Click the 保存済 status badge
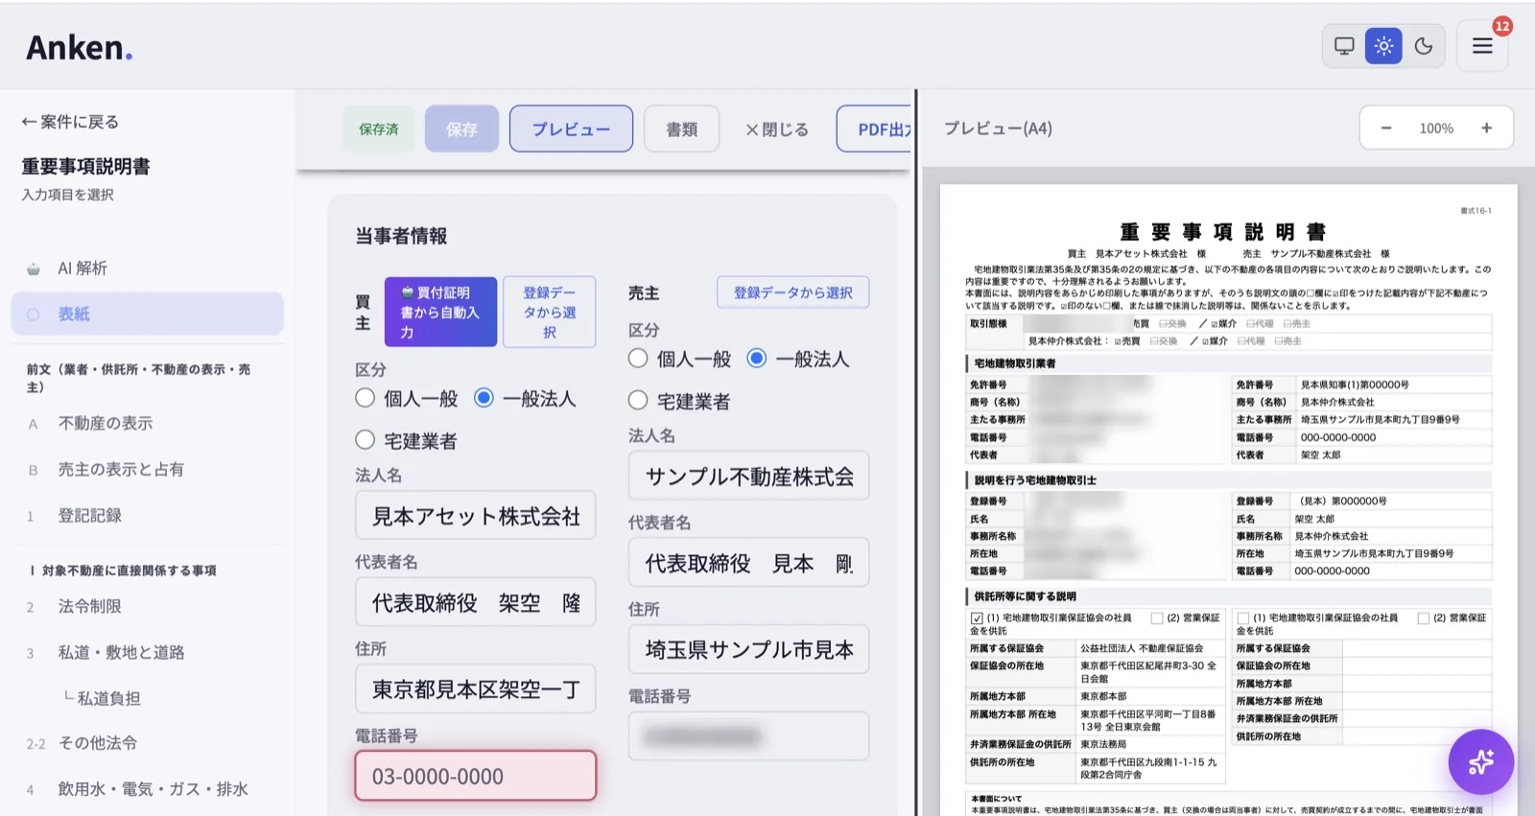This screenshot has width=1535, height=816. [x=379, y=128]
